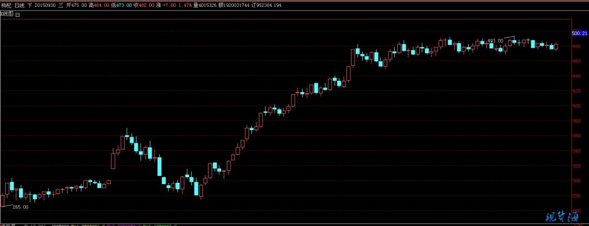Click the 现货海 watermark logo
This screenshot has width=589, height=226.
pos(561,217)
